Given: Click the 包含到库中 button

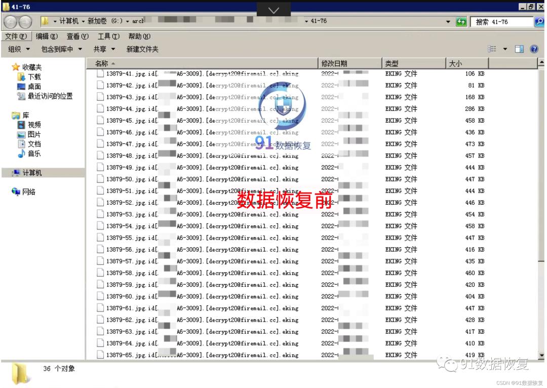Looking at the screenshot, I should point(59,49).
